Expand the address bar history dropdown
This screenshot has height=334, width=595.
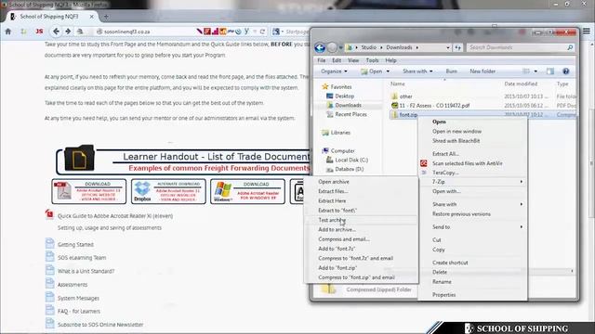tap(448, 47)
